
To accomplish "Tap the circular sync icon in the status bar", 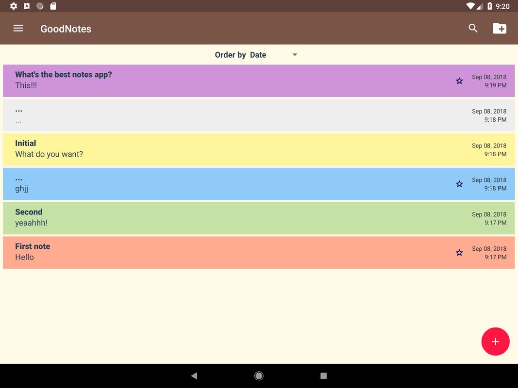I will (40, 6).
